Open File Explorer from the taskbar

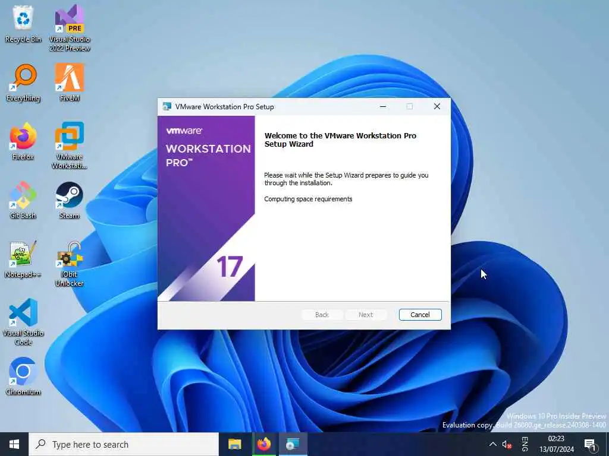(234, 444)
